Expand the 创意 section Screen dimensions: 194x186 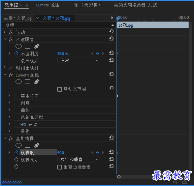tap(9, 103)
